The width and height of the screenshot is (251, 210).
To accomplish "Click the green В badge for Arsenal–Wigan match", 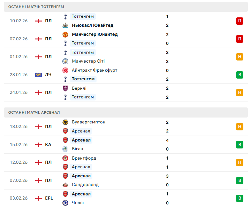I will point(239,145).
